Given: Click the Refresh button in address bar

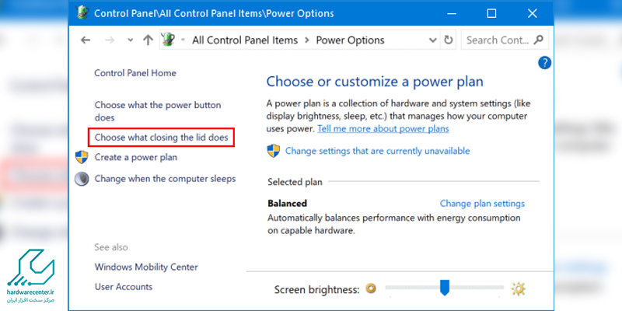Looking at the screenshot, I should pyautogui.click(x=448, y=40).
